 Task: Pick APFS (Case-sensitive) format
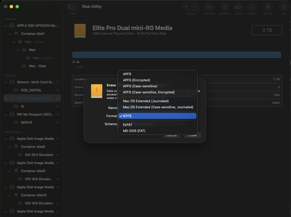point(157,86)
